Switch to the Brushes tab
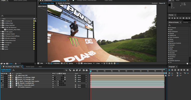 pyautogui.click(x=186, y=22)
